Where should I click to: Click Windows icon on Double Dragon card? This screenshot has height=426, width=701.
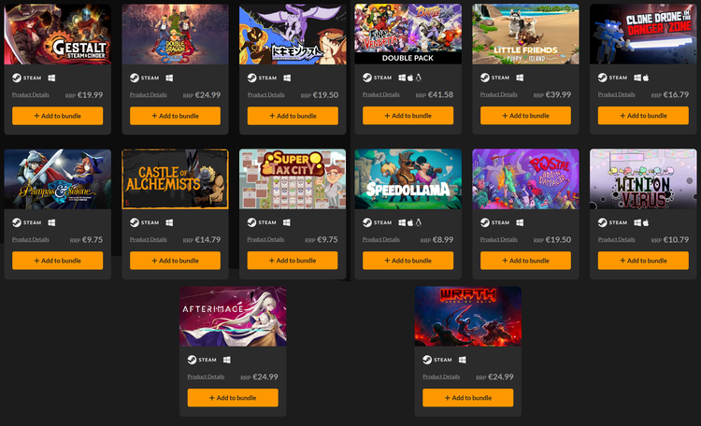coord(169,78)
